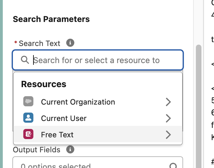This screenshot has height=168, width=214.
Task: Choose the Current User resource label
Action: 64,119
